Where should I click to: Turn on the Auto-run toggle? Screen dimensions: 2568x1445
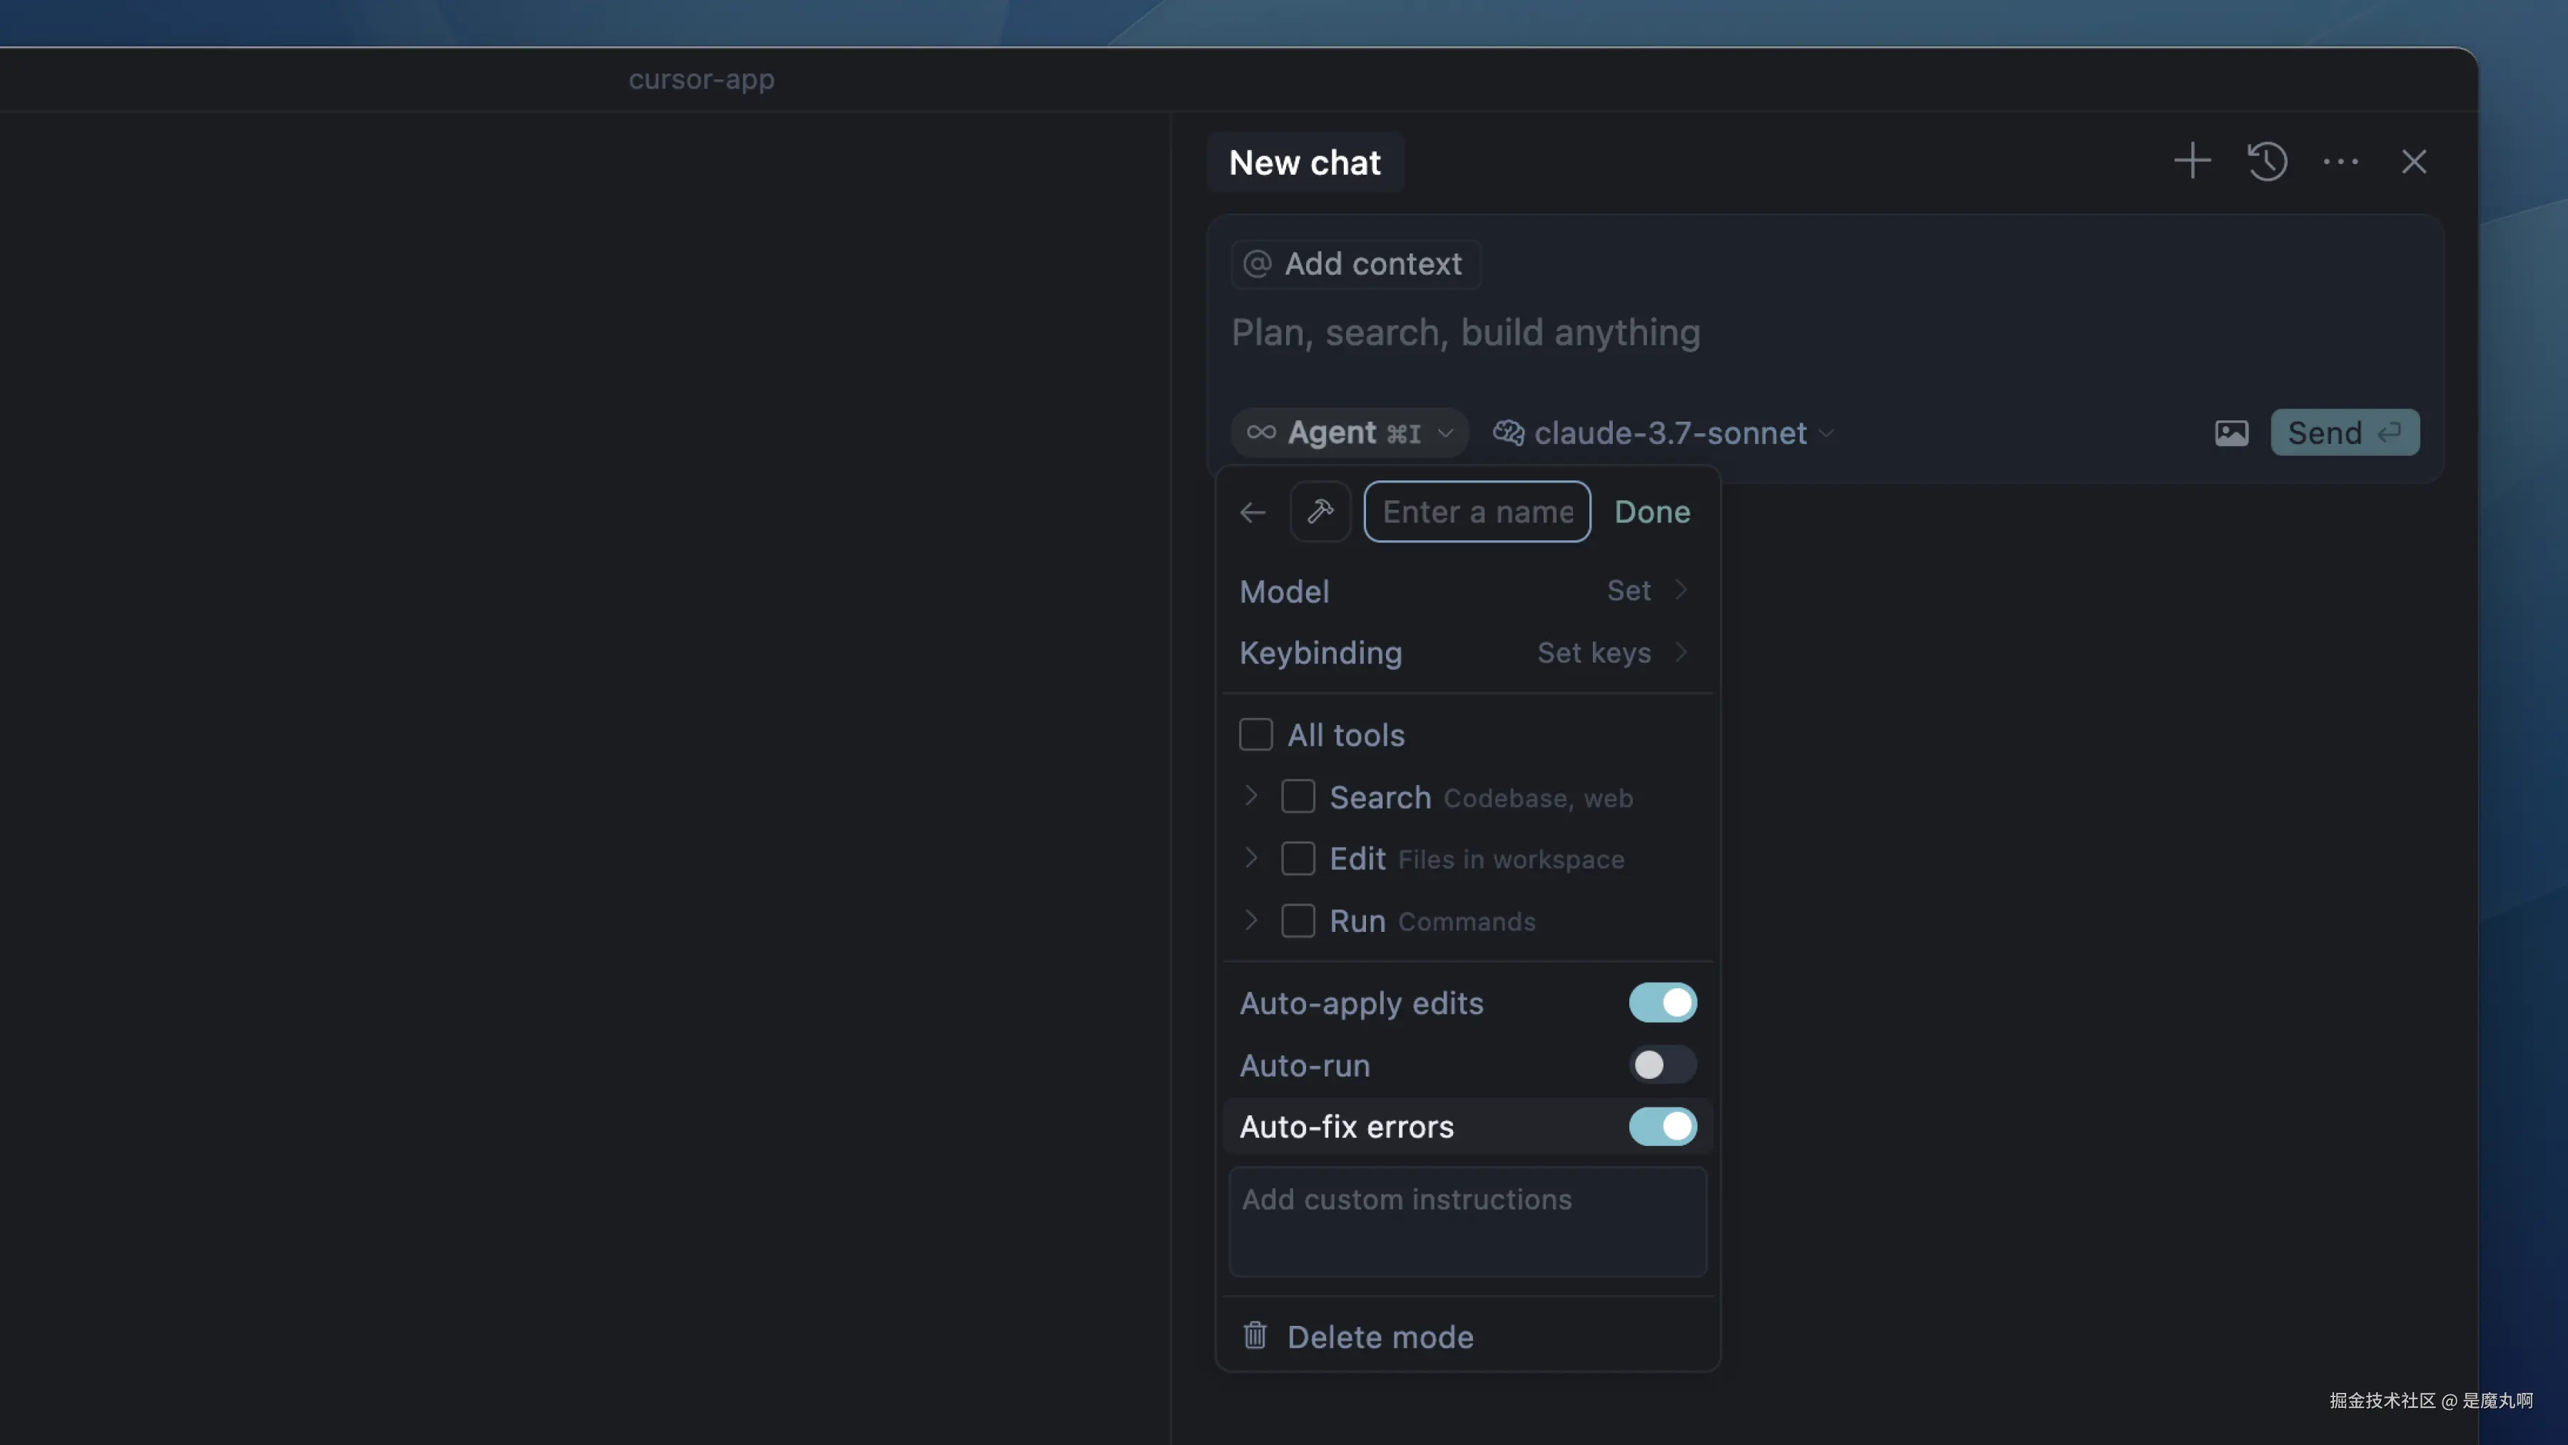click(1662, 1065)
